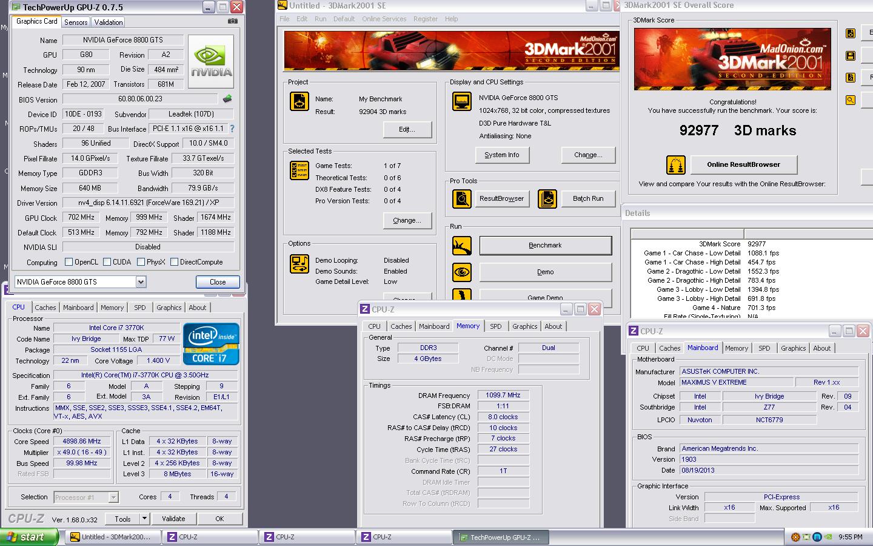The width and height of the screenshot is (873, 546).
Task: Open the File menu in 3DMark2001
Action: click(284, 19)
